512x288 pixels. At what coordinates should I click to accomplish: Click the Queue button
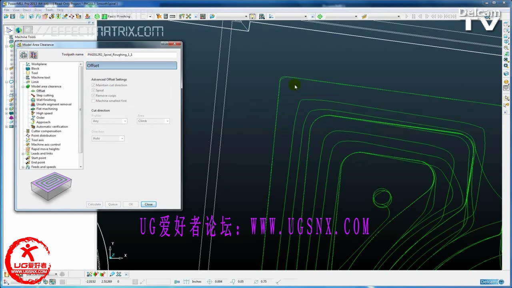click(113, 204)
